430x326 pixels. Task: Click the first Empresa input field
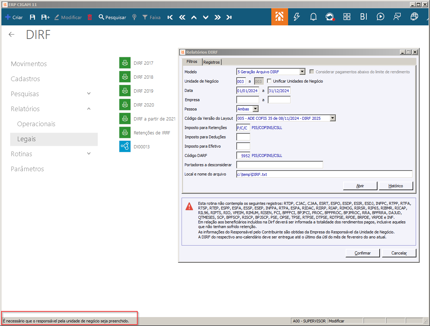(x=248, y=100)
